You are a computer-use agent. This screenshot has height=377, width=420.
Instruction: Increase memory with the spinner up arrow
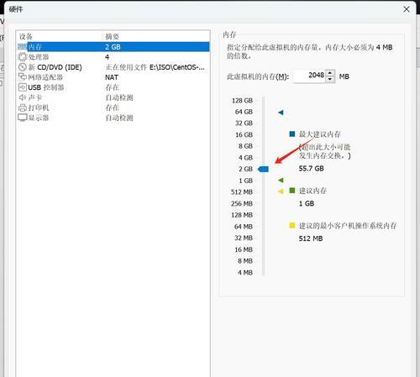pos(330,73)
